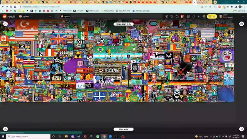Open a new browser tab
This screenshot has width=247, height=139.
tap(215, 2)
